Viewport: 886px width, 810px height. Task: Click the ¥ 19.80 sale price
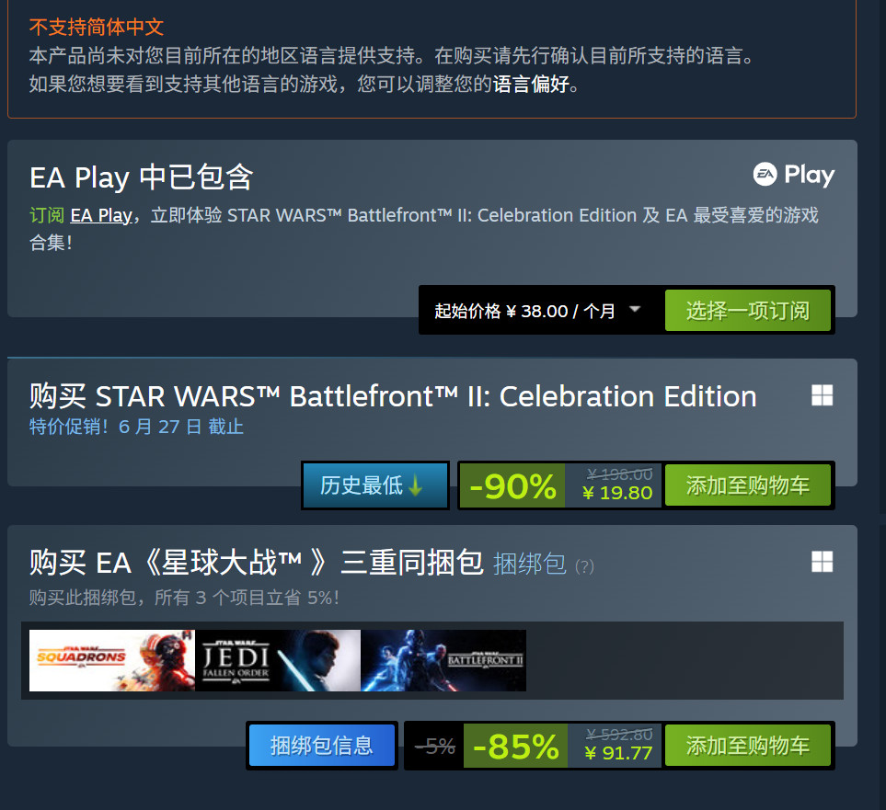click(x=617, y=494)
